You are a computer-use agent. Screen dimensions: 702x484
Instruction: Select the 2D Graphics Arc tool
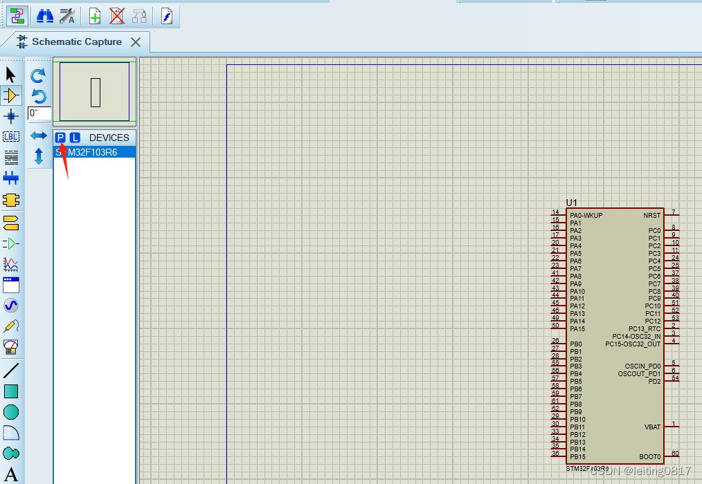pyautogui.click(x=11, y=433)
